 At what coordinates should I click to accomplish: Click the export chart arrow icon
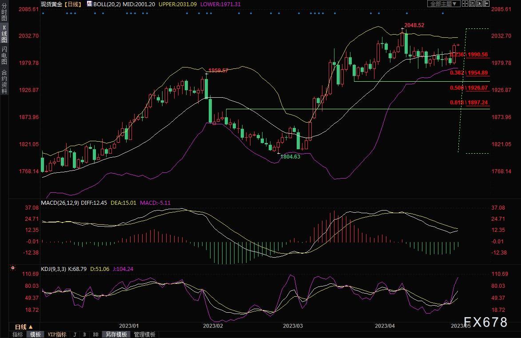tap(486, 4)
